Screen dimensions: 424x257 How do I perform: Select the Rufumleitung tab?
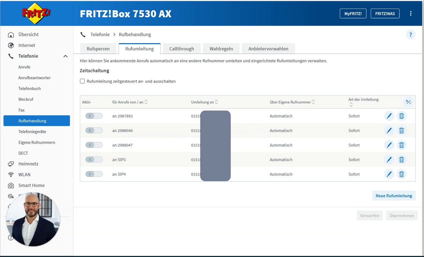click(139, 49)
